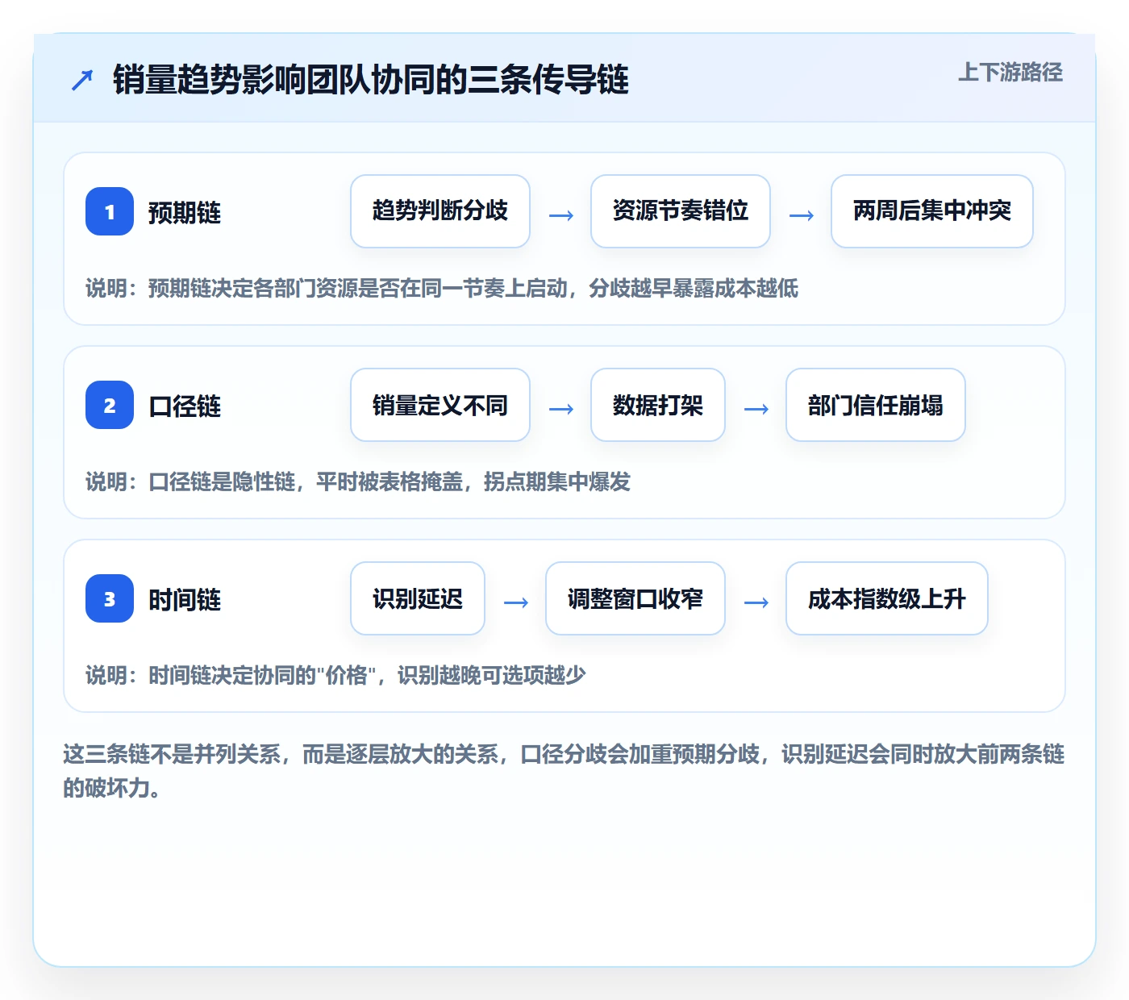Viewport: 1129px width, 1000px height.
Task: Click the 数据打架 node
Action: coord(658,405)
